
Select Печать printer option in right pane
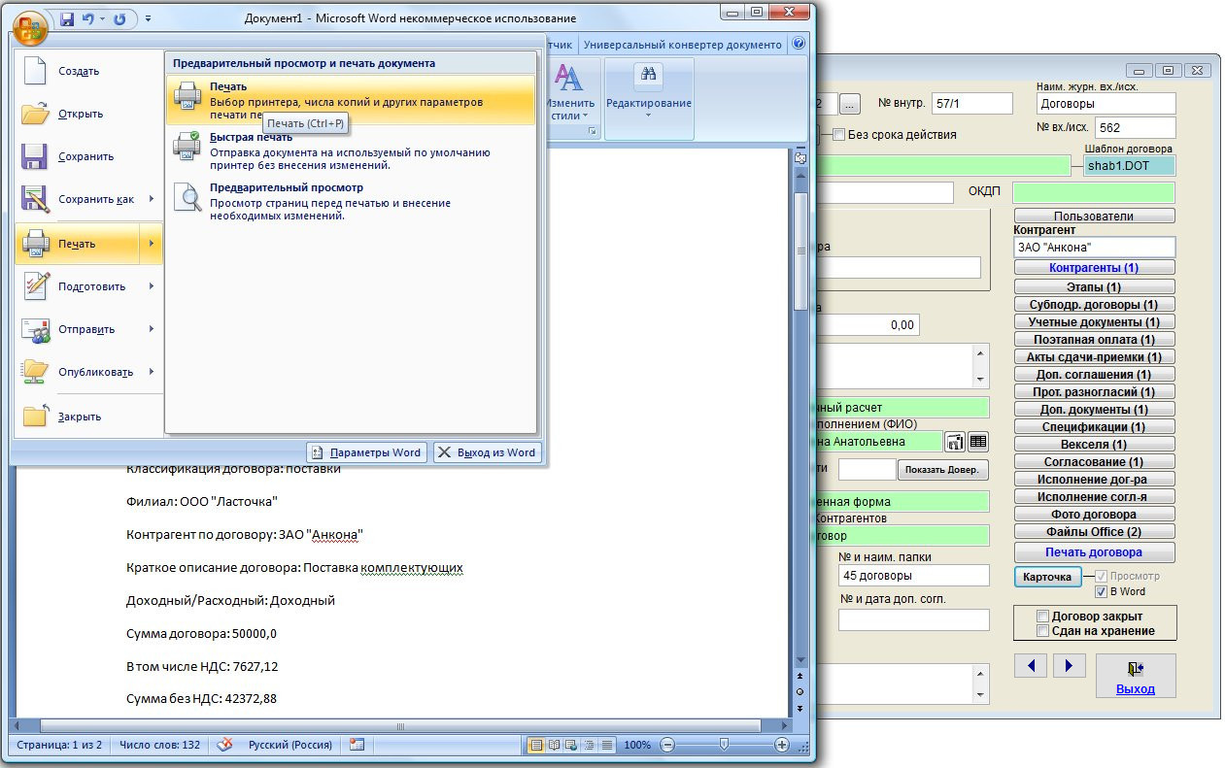(351, 100)
